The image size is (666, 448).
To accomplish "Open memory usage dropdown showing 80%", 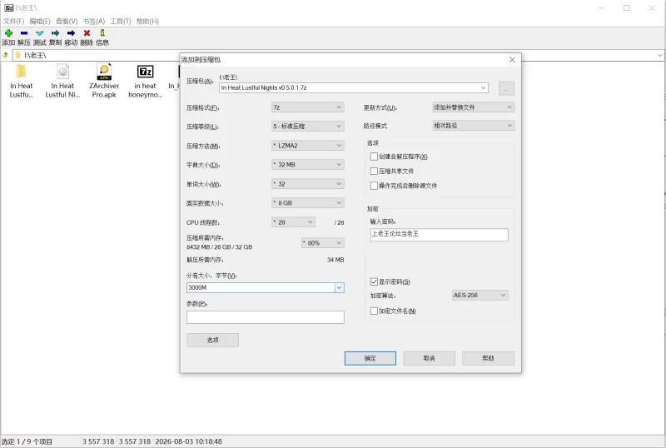I will coord(323,243).
